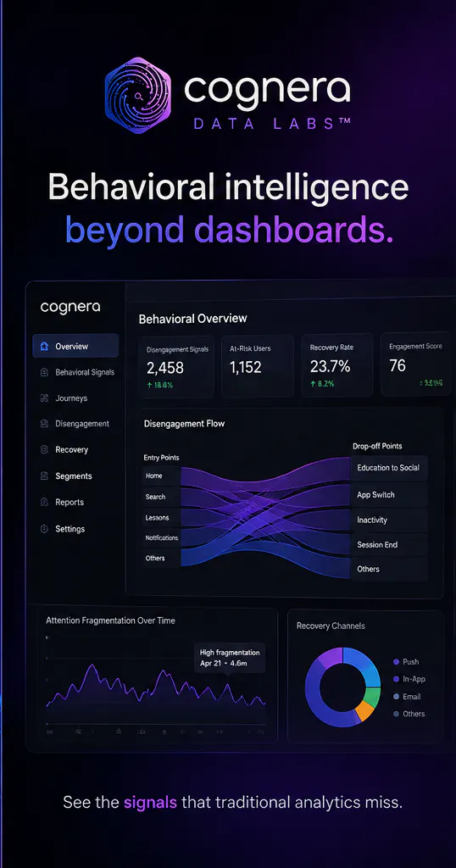This screenshot has height=868, width=456.
Task: Click the Others legend dot in Recovery Channels
Action: (x=396, y=714)
